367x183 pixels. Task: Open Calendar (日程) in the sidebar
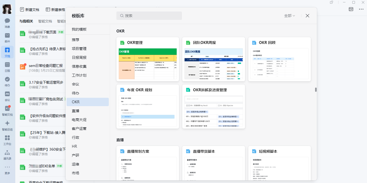click(7, 67)
